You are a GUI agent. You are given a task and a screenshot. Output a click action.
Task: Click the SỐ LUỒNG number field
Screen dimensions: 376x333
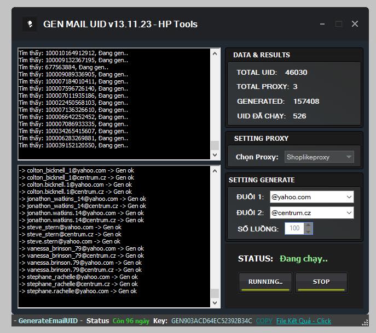pos(294,228)
